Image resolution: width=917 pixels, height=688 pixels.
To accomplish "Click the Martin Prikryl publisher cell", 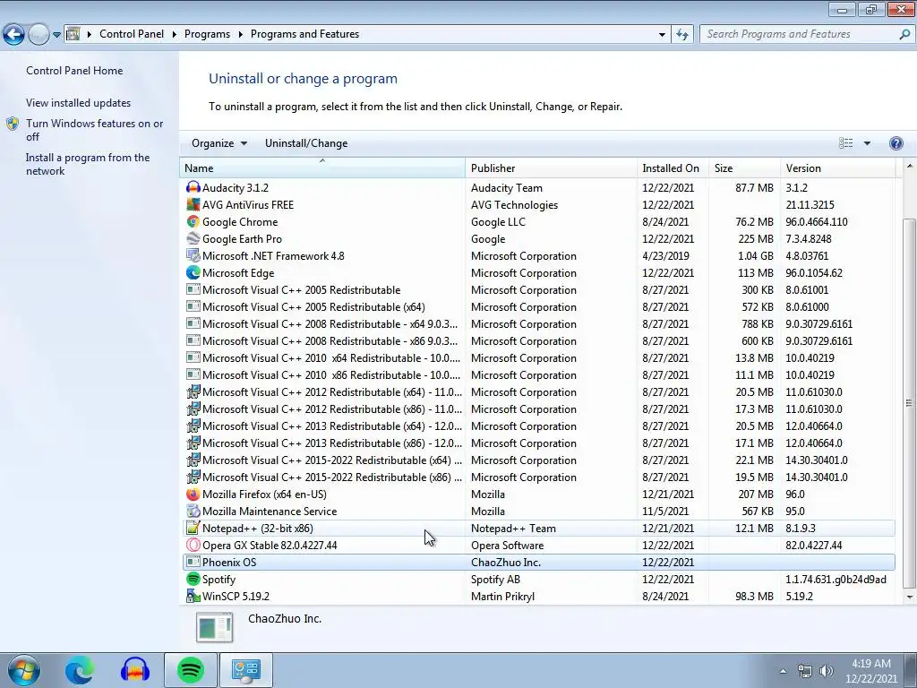I will tap(502, 596).
